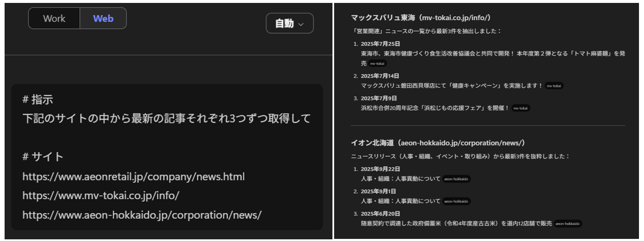Select the Web tab
This screenshot has width=644, height=241.
(x=103, y=18)
